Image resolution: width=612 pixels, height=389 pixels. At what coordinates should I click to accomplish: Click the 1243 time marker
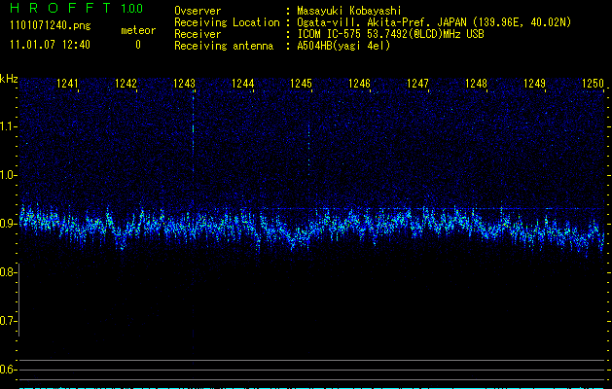[x=185, y=85]
